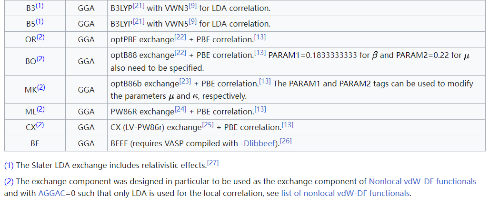
Task: Open citation 27 after relativistic effects
Action: [x=212, y=163]
